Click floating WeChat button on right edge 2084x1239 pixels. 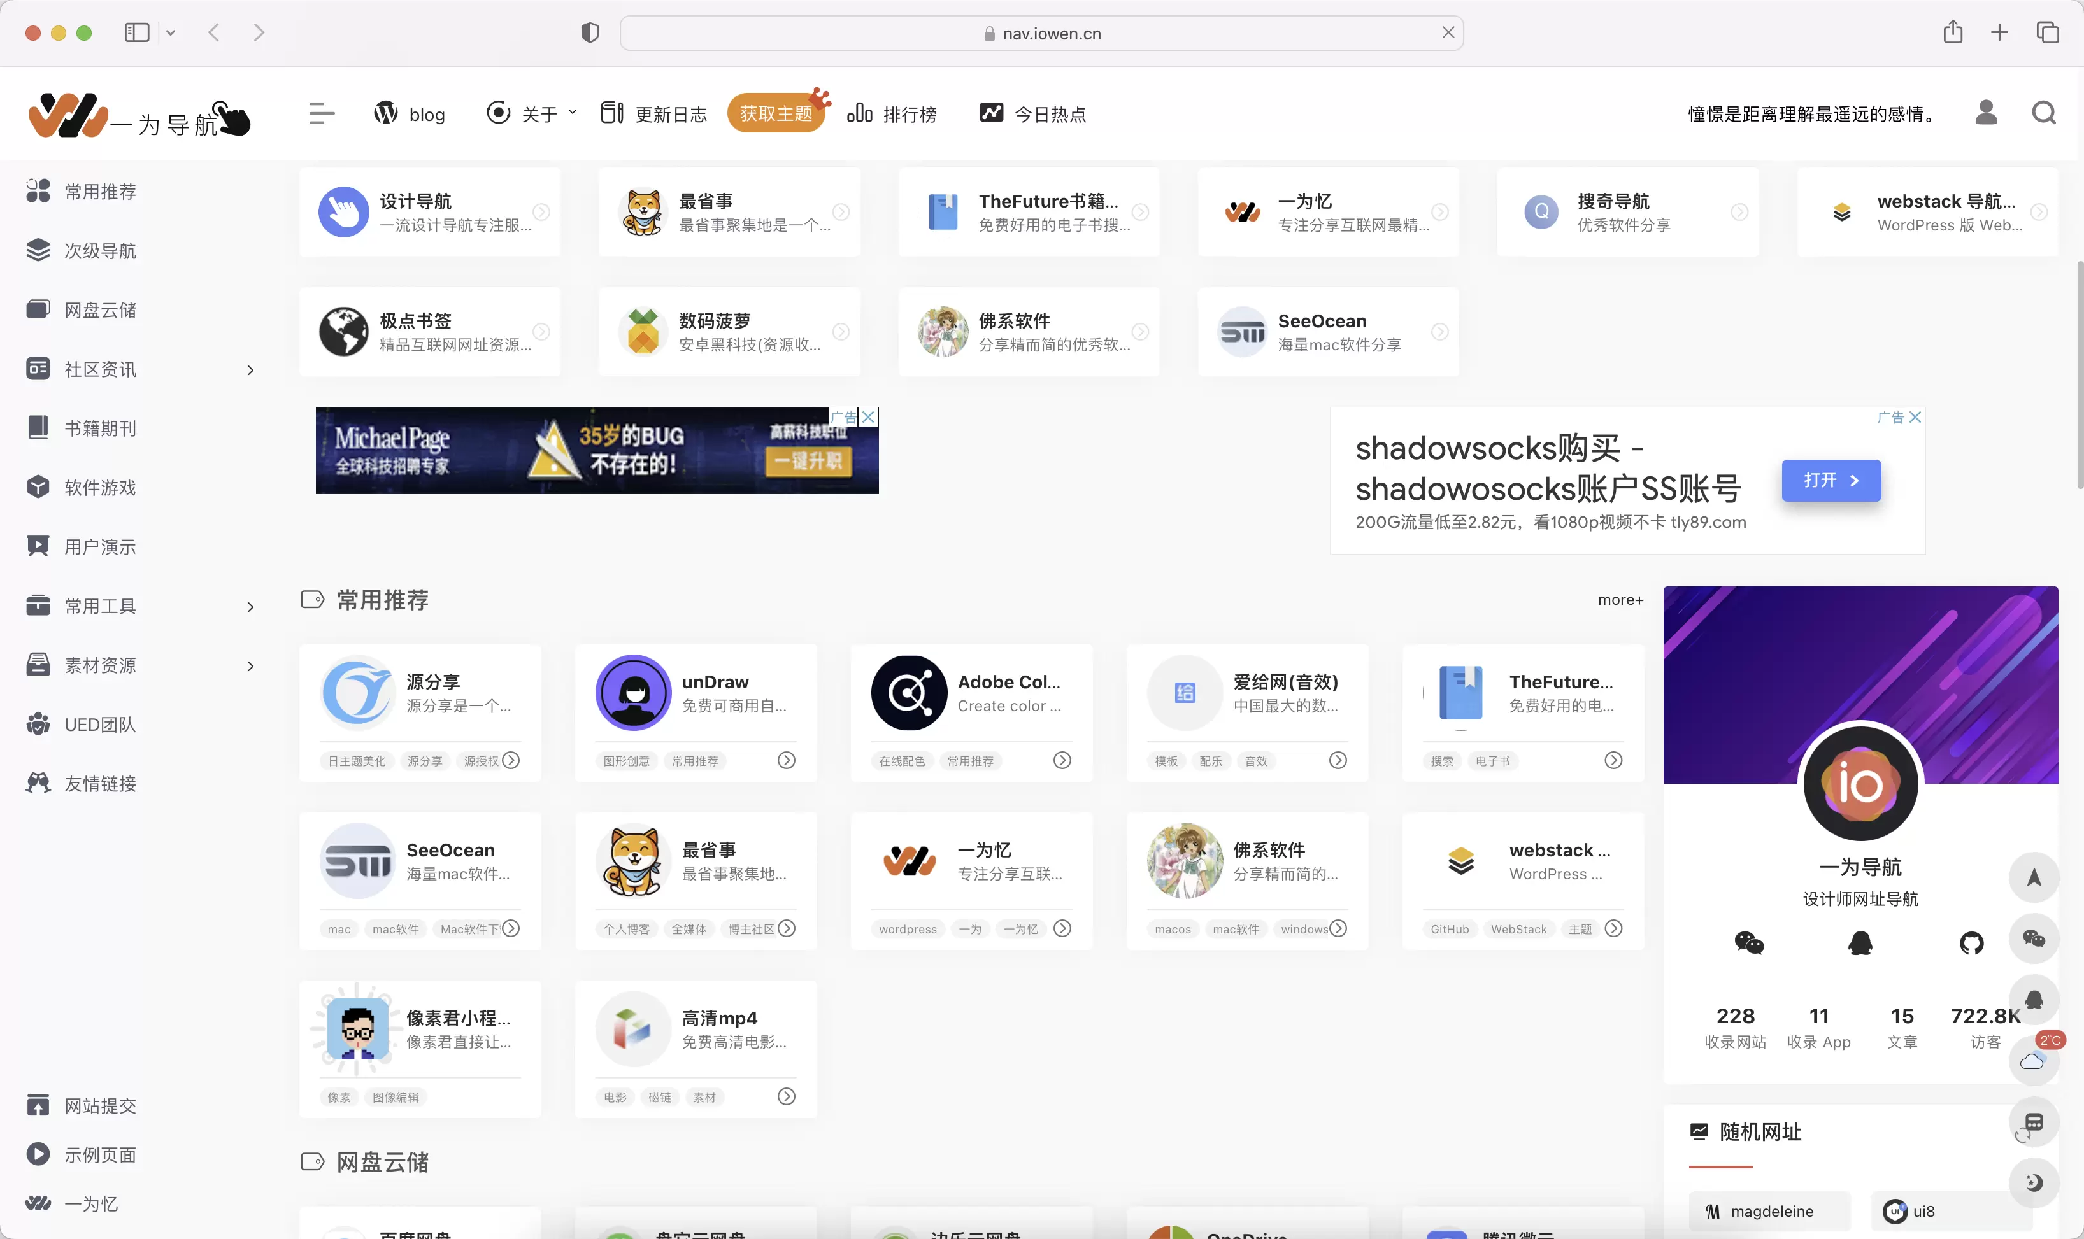[x=2034, y=938]
